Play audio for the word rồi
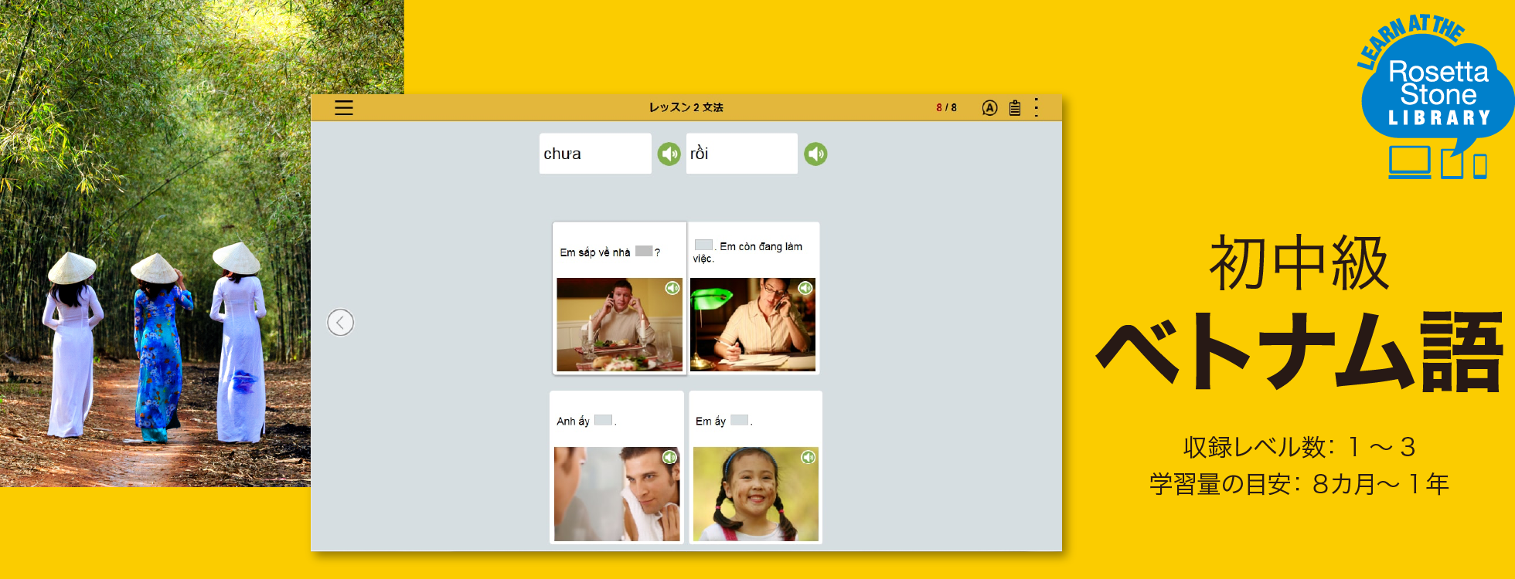 pos(815,154)
